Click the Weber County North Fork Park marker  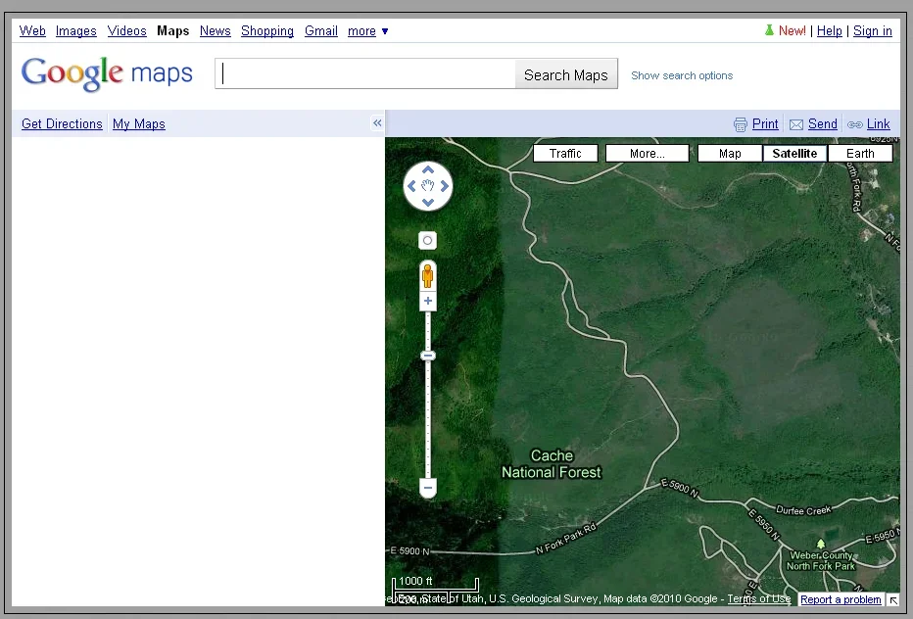820,544
